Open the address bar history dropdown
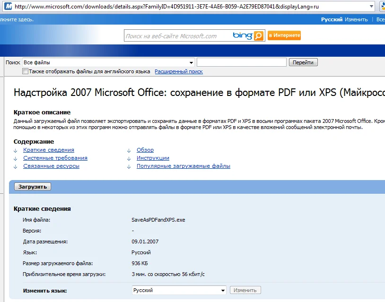This screenshot has width=385, height=302. click(371, 6)
